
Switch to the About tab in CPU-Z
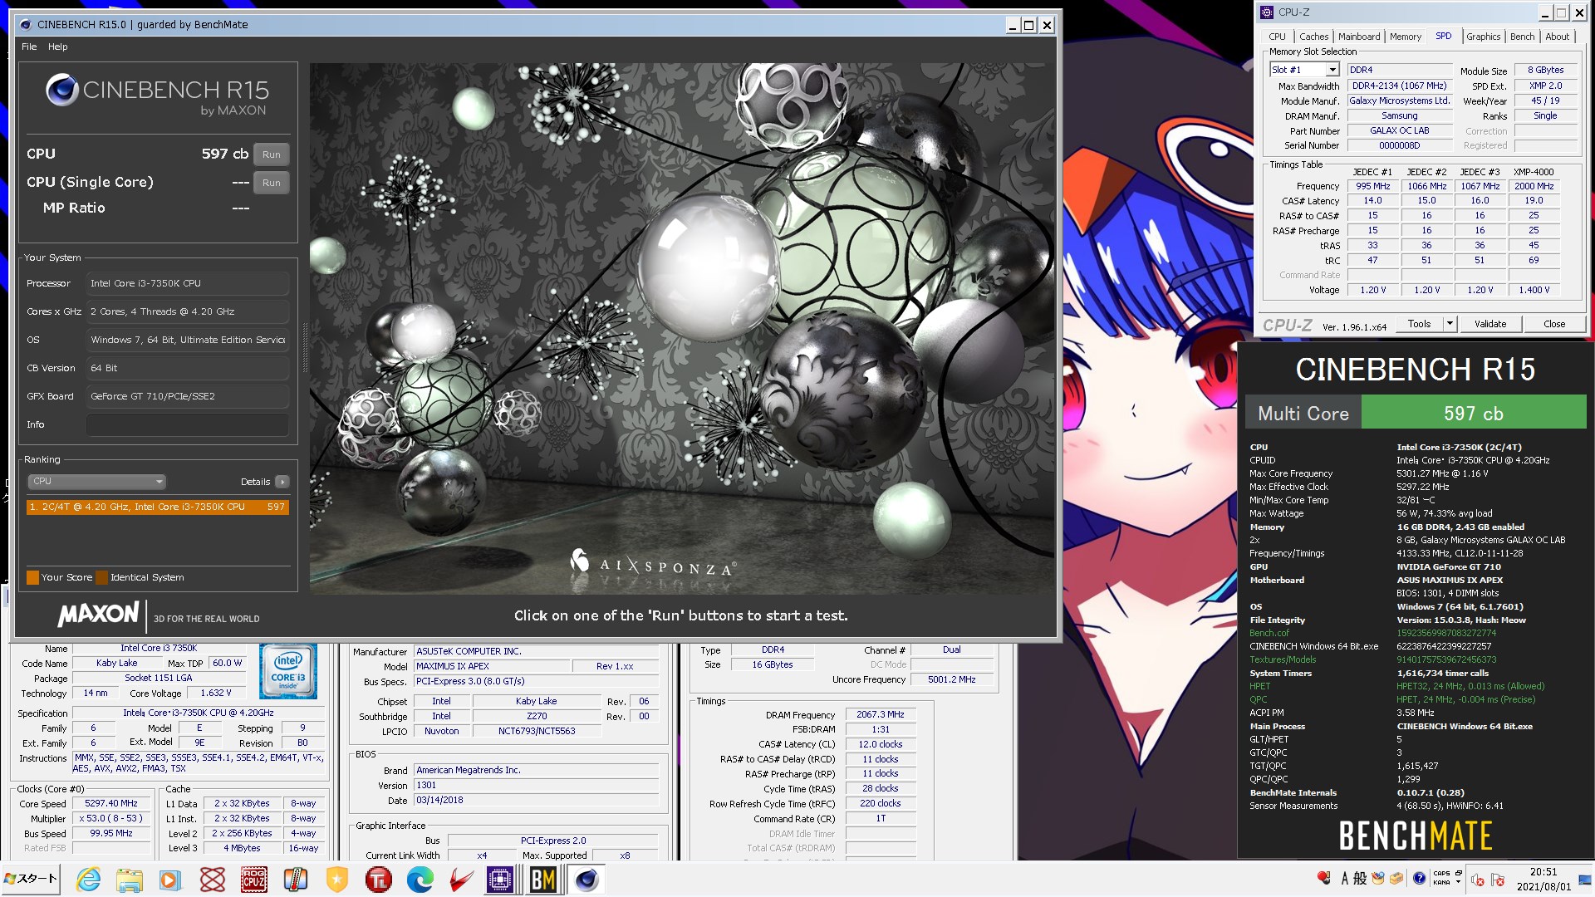(x=1558, y=37)
